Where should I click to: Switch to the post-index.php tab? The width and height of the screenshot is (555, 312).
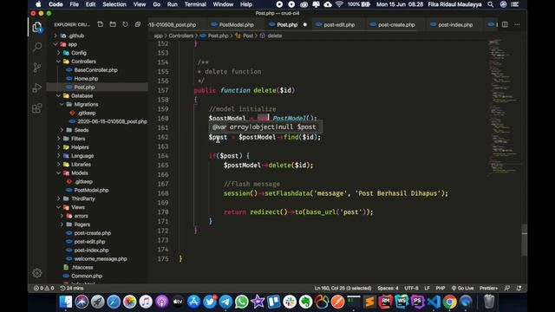(455, 25)
